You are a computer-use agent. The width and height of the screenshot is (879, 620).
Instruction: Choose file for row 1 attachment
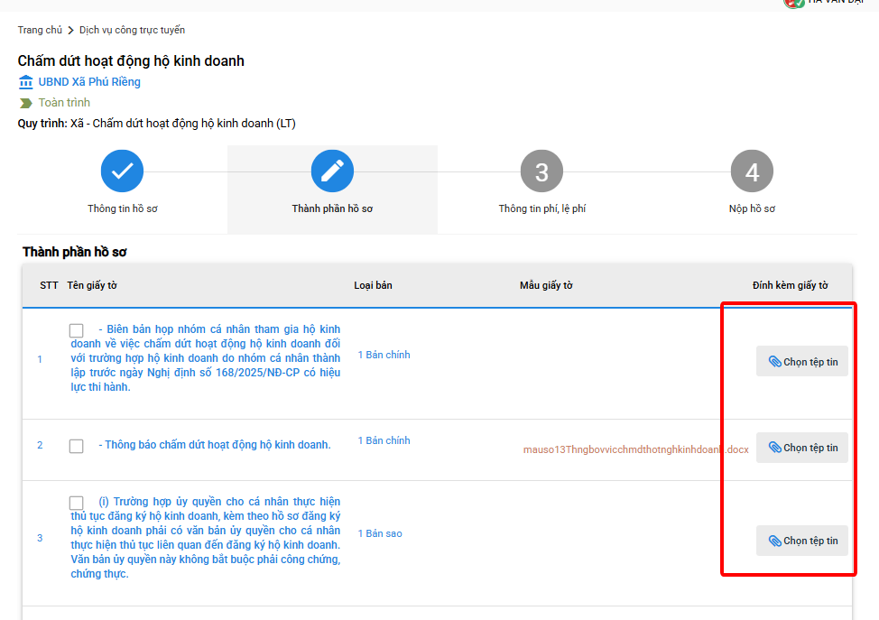pyautogui.click(x=802, y=362)
